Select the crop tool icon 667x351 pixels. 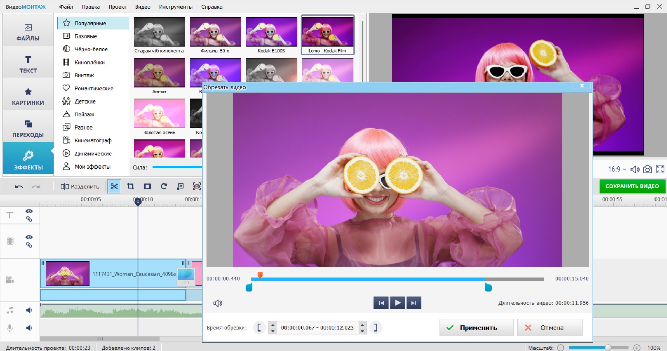130,187
